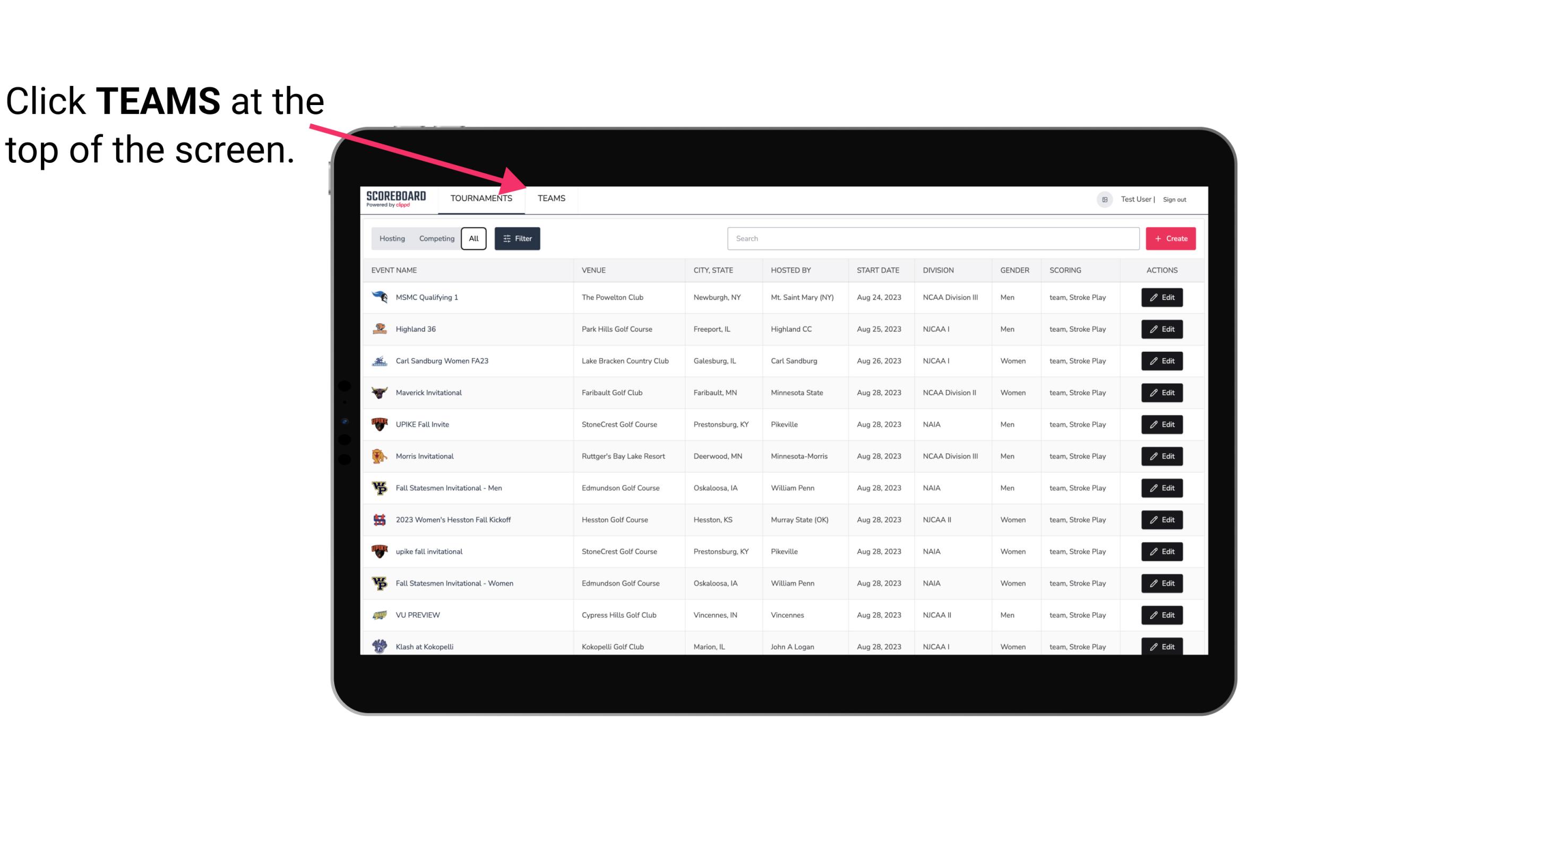This screenshot has height=842, width=1566.
Task: Click the TEAMS navigation tab
Action: (x=550, y=198)
